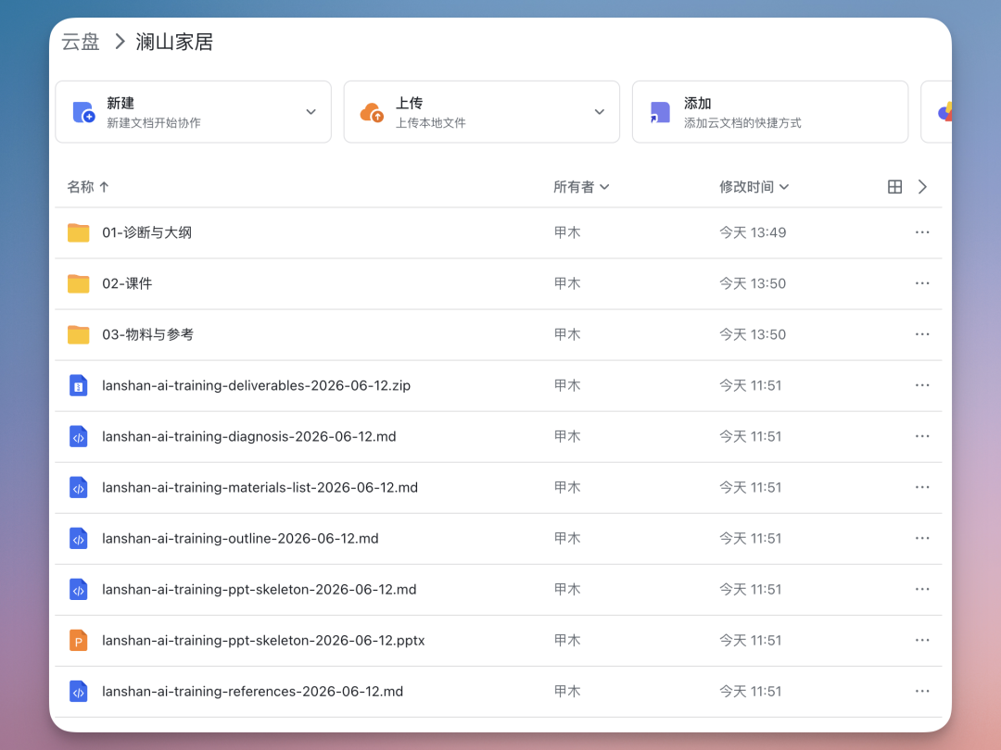The width and height of the screenshot is (1001, 750).
Task: Click code file icon of outline md
Action: 79,539
